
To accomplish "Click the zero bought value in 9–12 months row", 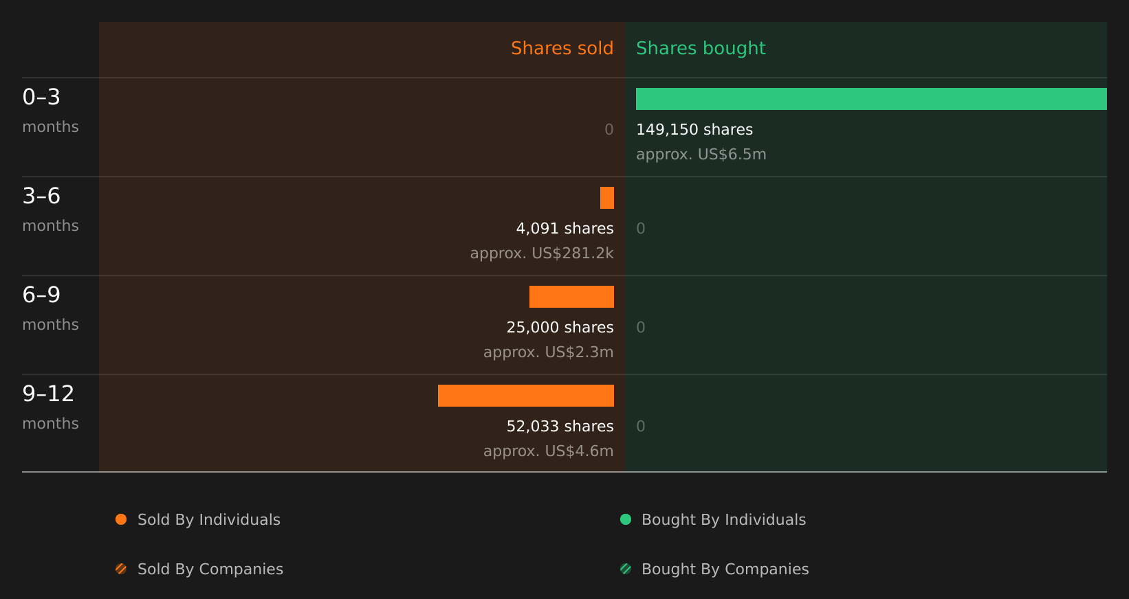I will tap(641, 427).
